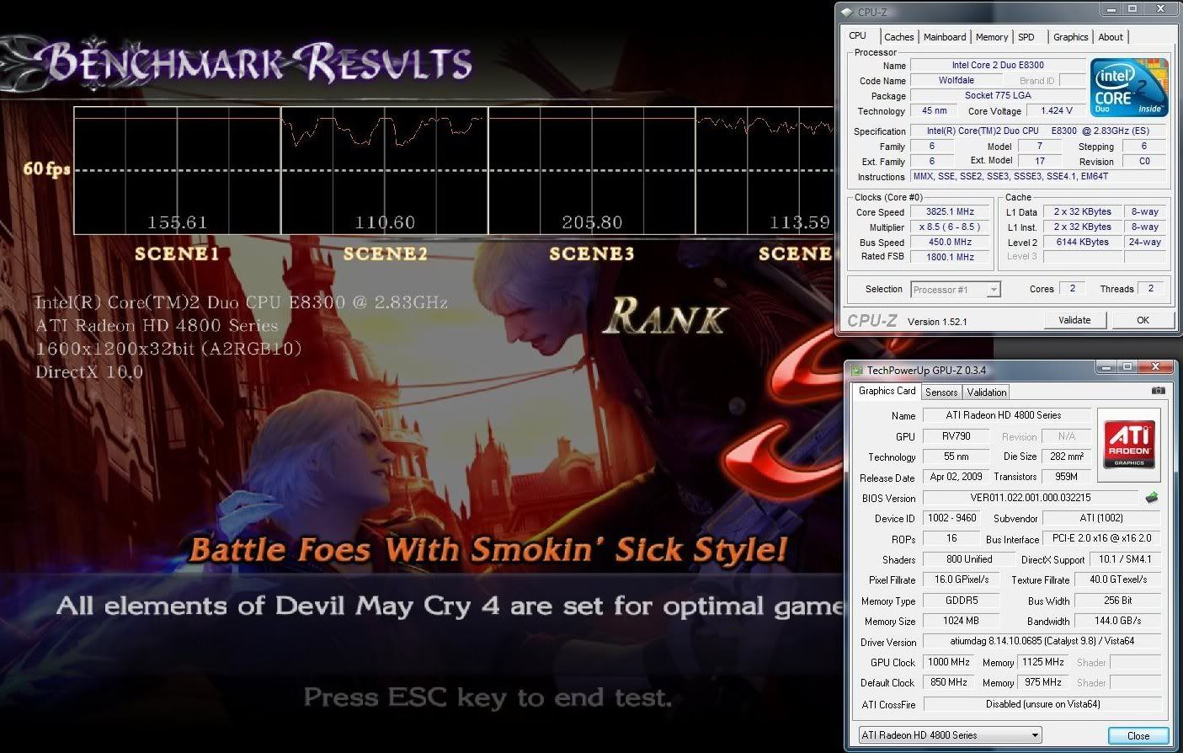
Task: Click the Release Date value Apr 02, 2009
Action: pyautogui.click(x=956, y=477)
